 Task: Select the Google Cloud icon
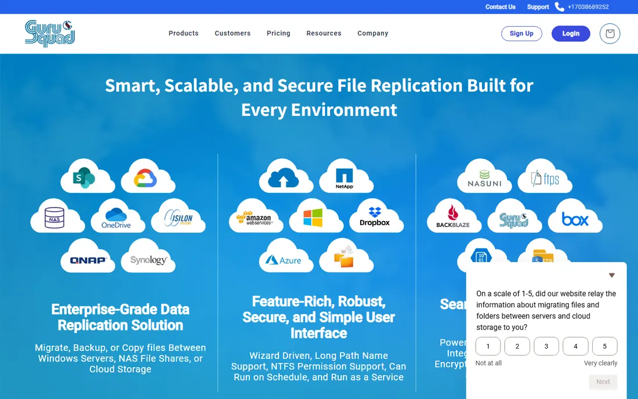pyautogui.click(x=148, y=176)
